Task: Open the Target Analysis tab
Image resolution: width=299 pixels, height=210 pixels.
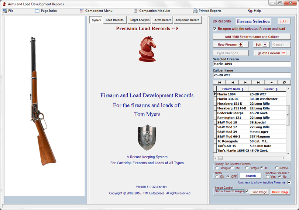Action: (x=140, y=20)
